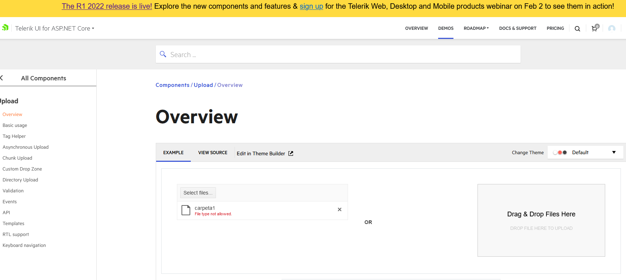Switch to the View Source tab
The image size is (626, 280).
point(213,153)
